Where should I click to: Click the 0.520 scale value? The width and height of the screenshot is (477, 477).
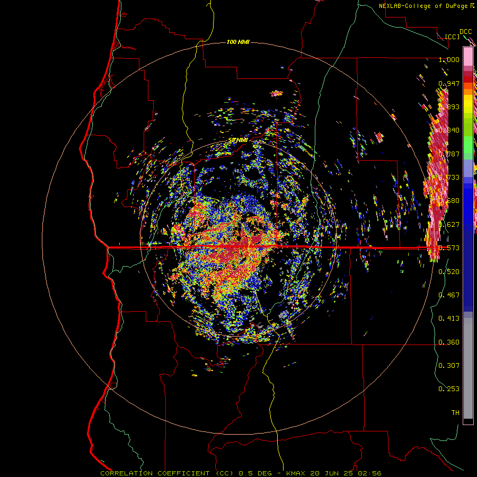coord(449,272)
